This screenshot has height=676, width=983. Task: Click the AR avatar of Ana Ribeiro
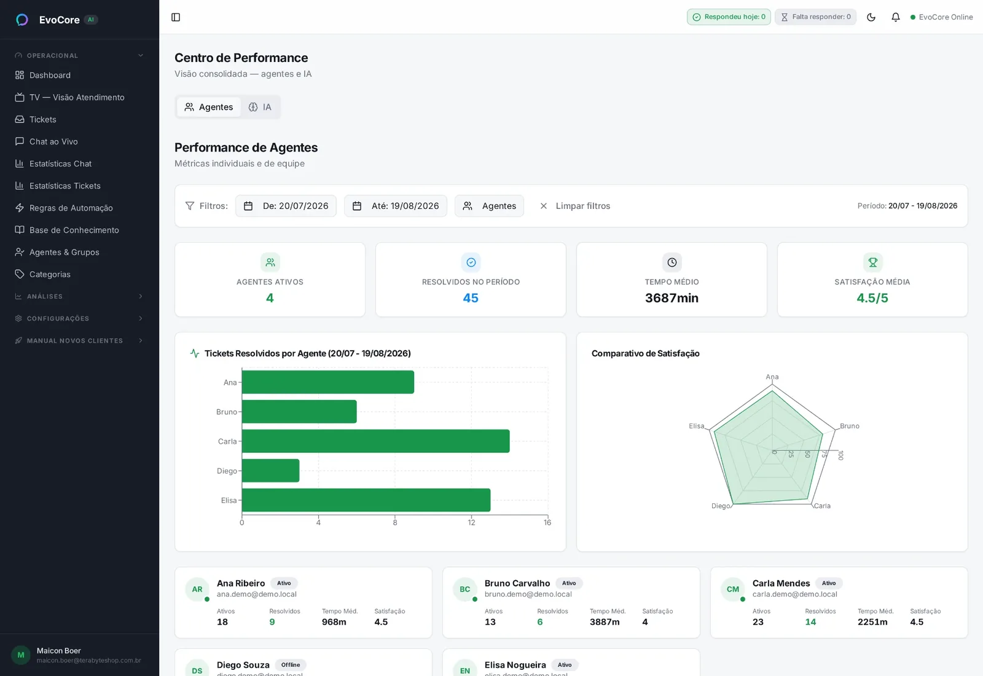tap(197, 589)
